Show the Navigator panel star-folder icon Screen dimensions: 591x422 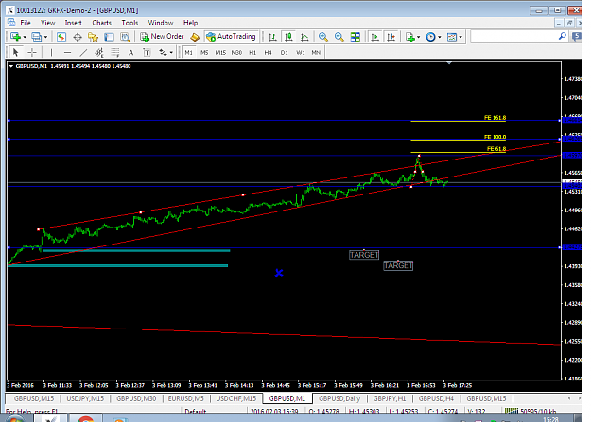point(93,37)
